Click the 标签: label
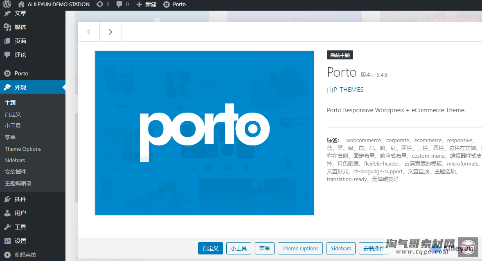 (x=333, y=141)
